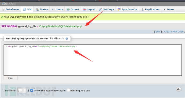Click inside the SQL query editor
This screenshot has height=98, width=185.
point(93,60)
